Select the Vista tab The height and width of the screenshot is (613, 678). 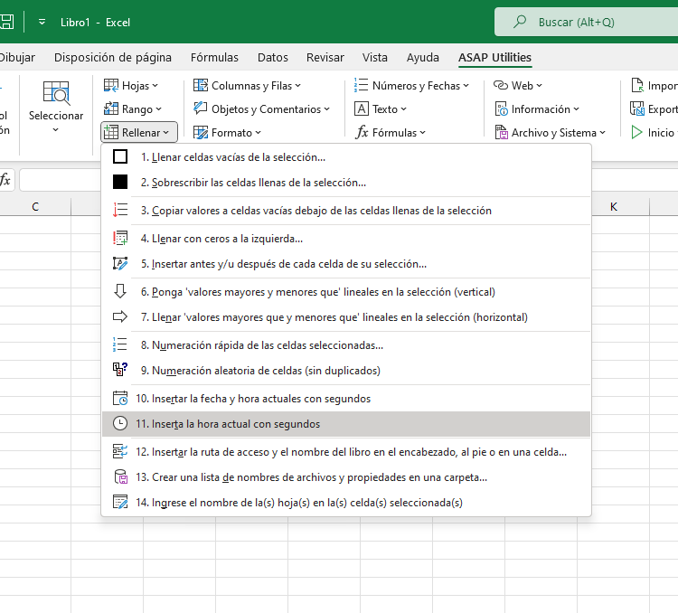coord(375,58)
